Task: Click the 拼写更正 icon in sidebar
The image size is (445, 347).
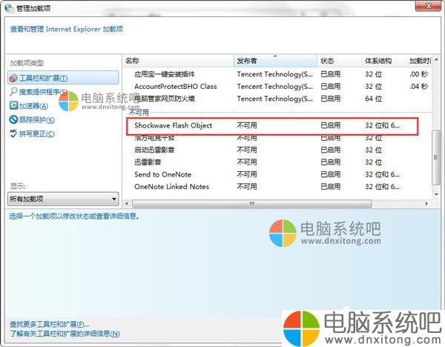Action: point(14,133)
